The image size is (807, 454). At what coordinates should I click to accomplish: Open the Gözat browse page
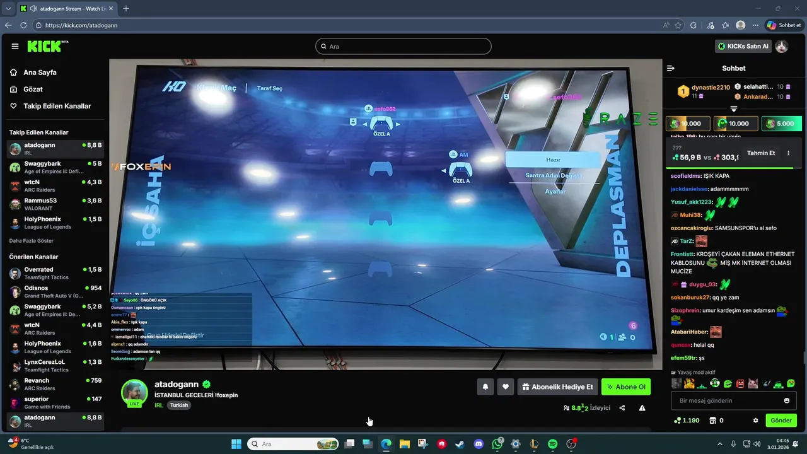coord(26,90)
